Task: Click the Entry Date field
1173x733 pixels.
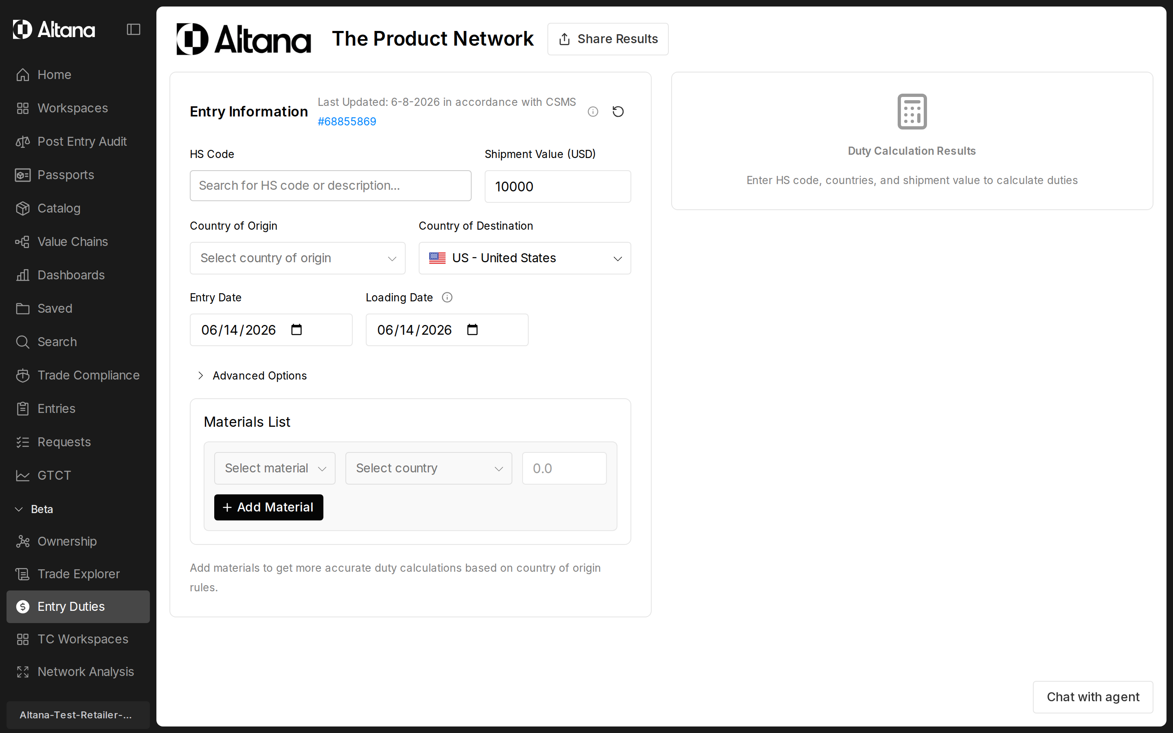Action: 271,330
